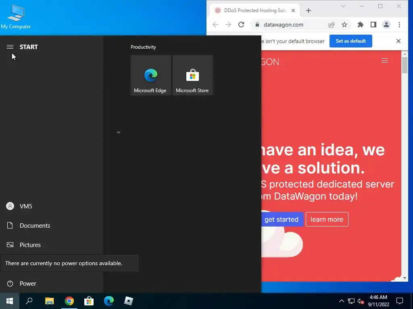Launch Microsoft Edge from taskbar

coord(108,301)
